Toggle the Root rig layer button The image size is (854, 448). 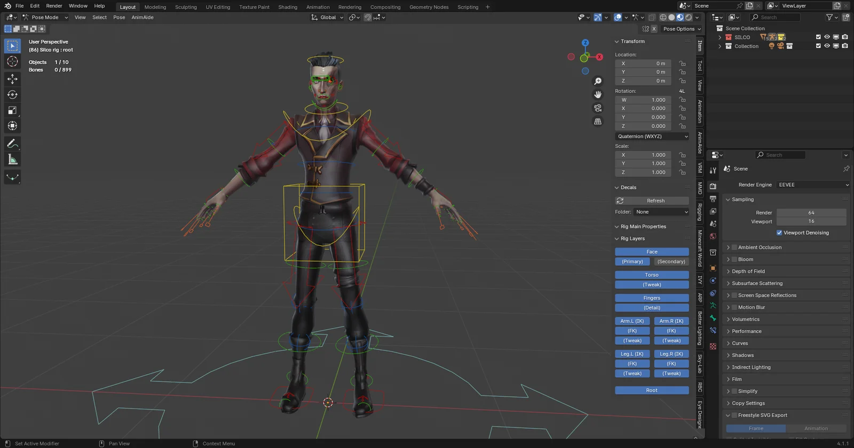point(652,390)
